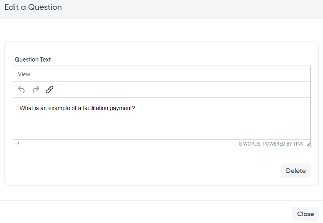The image size is (323, 223).
Task: Click the redo arrow icon
Action: click(36, 89)
